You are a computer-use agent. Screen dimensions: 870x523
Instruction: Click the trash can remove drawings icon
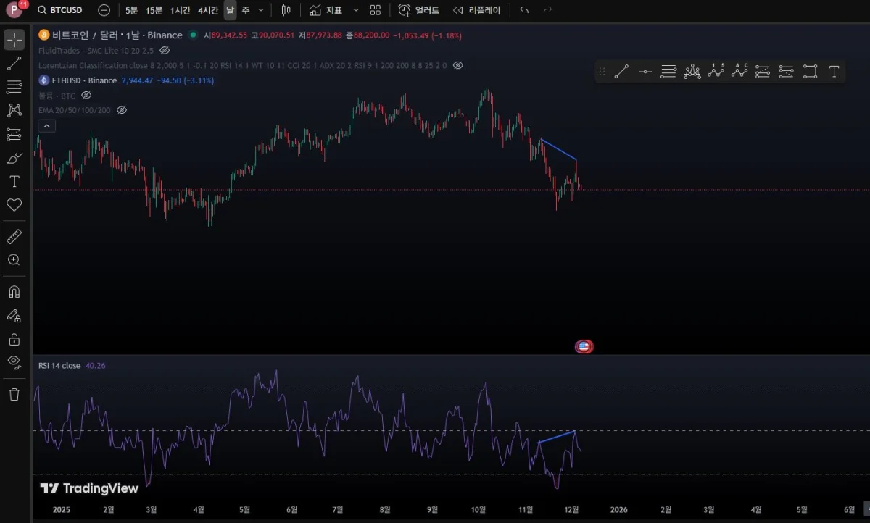pyautogui.click(x=14, y=394)
